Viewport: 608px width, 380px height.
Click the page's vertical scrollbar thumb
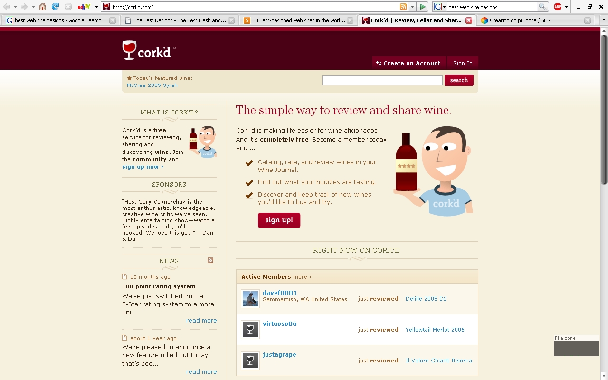point(604,109)
